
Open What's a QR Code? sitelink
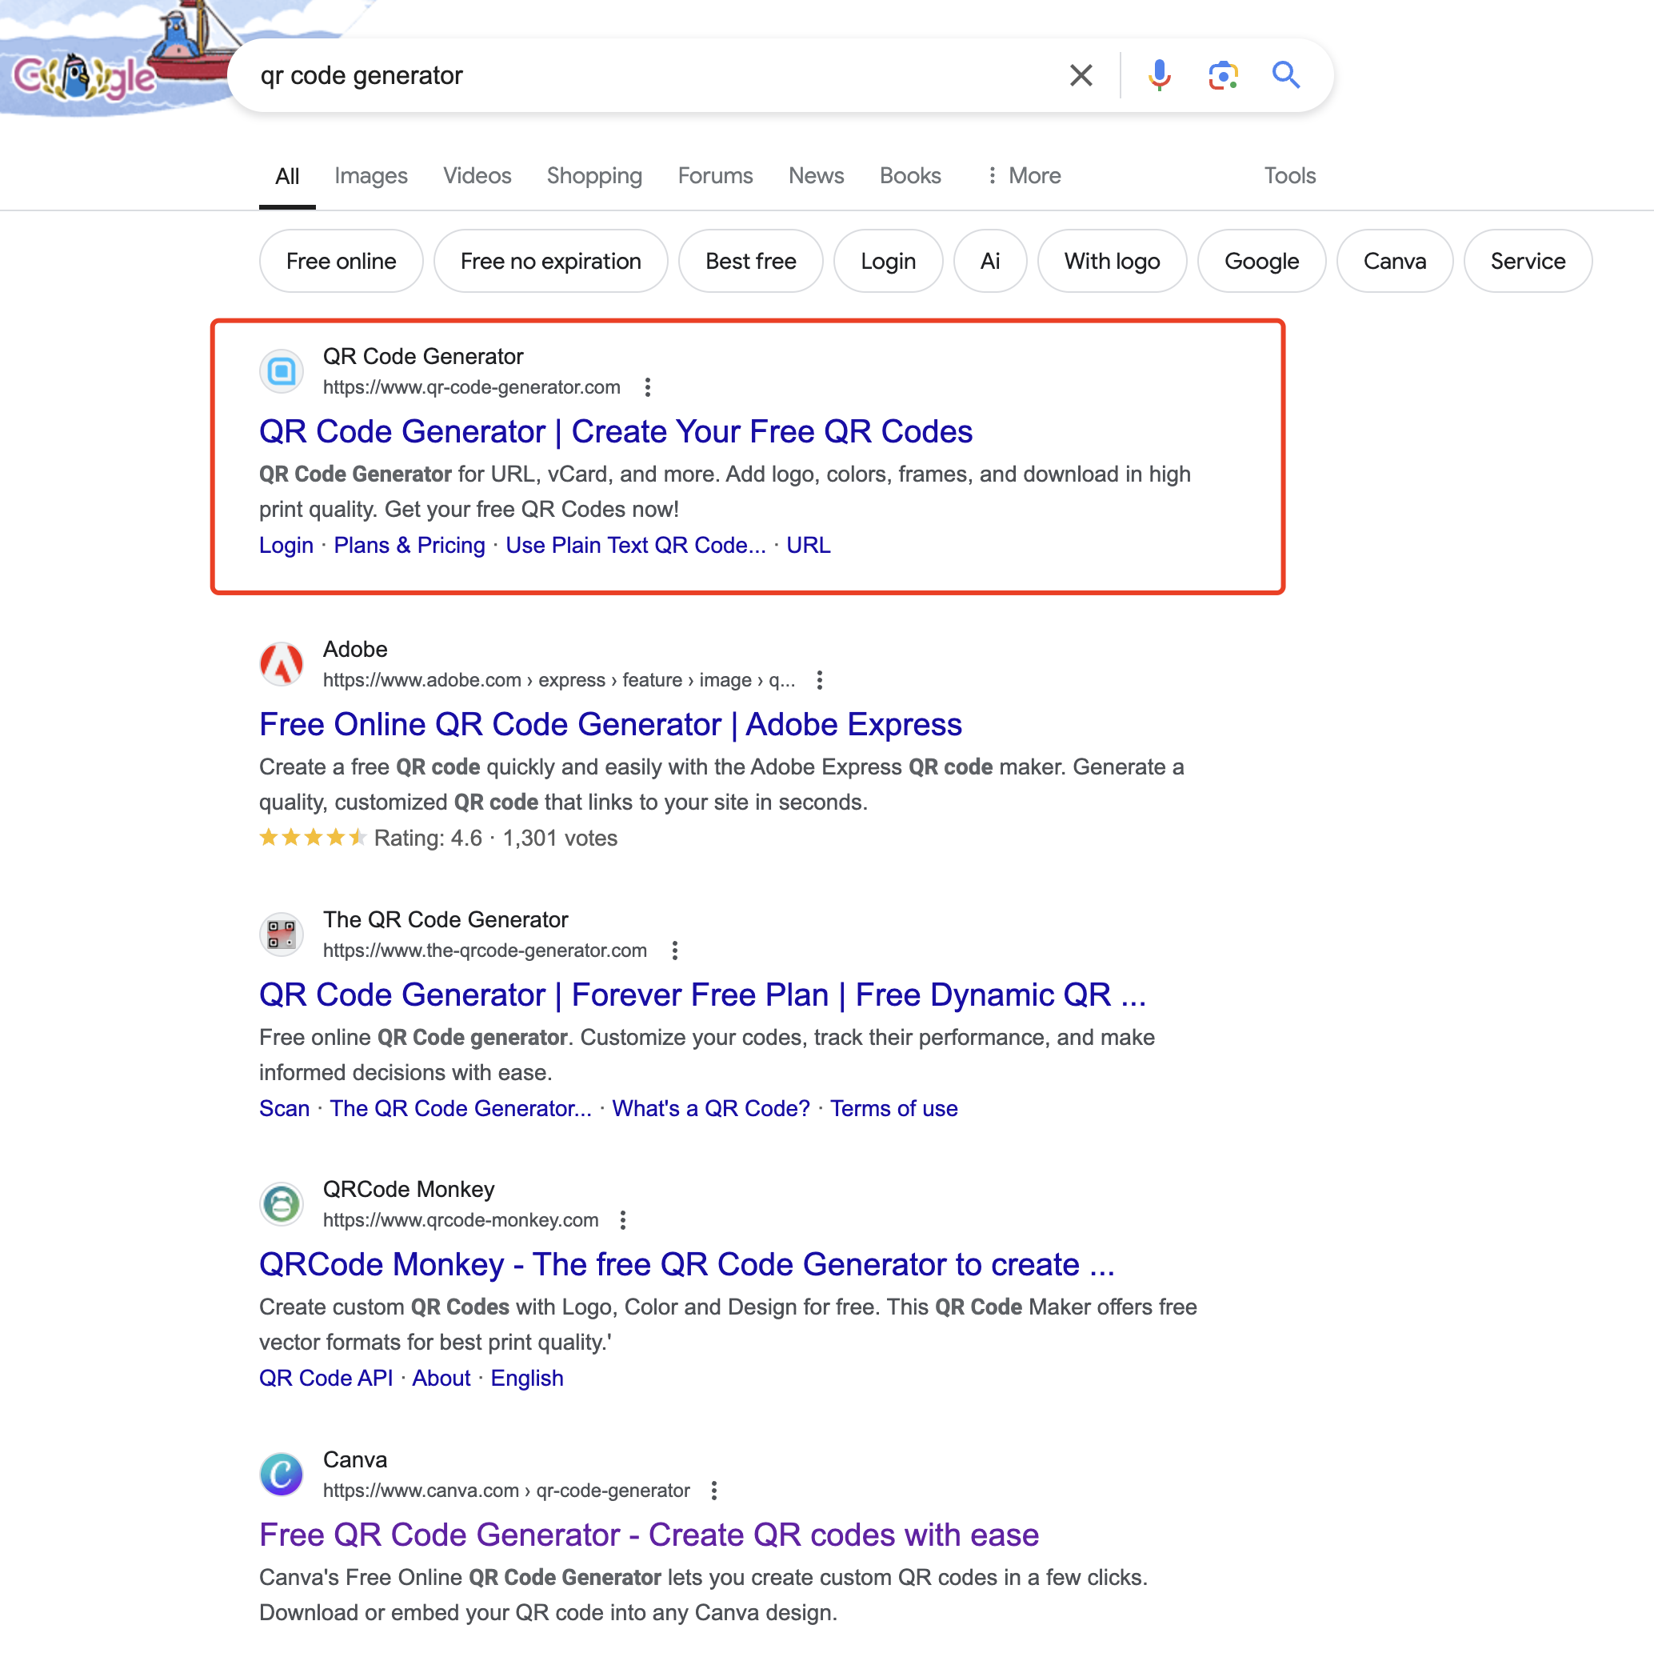pos(710,1108)
